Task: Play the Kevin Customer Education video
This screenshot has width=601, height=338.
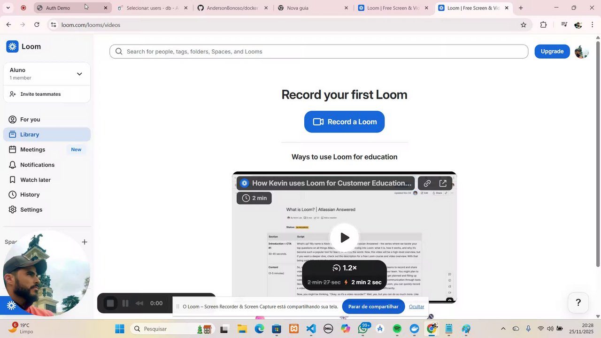Action: [x=344, y=238]
